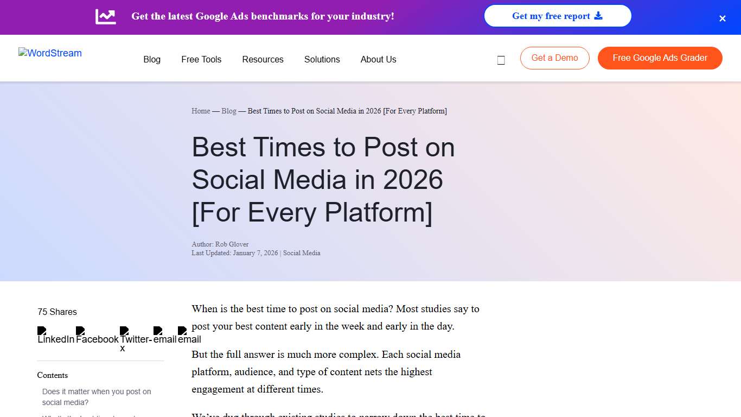741x417 pixels.
Task: Open the Free Tools menu
Action: tap(201, 59)
